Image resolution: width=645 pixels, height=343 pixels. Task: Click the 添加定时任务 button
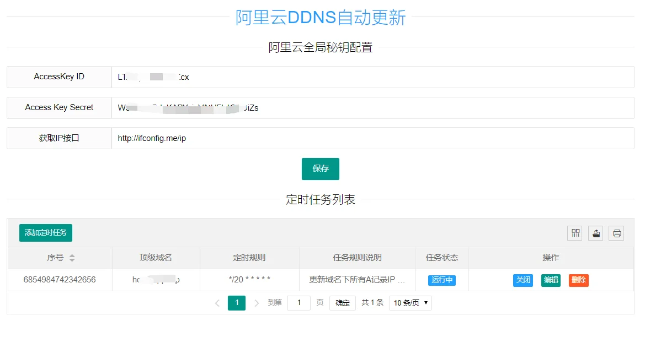point(46,233)
